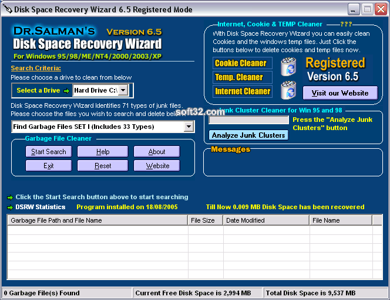Open the About dialog button
Image resolution: width=390 pixels, height=300 pixels.
157,152
